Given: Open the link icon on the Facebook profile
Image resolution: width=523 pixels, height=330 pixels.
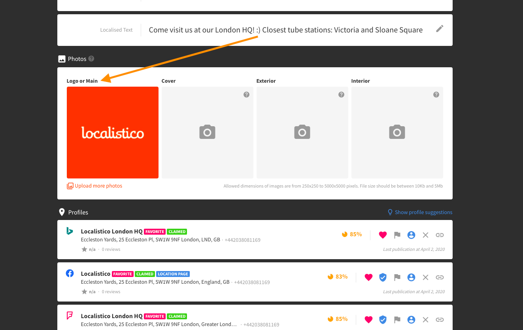Looking at the screenshot, I should [x=440, y=277].
